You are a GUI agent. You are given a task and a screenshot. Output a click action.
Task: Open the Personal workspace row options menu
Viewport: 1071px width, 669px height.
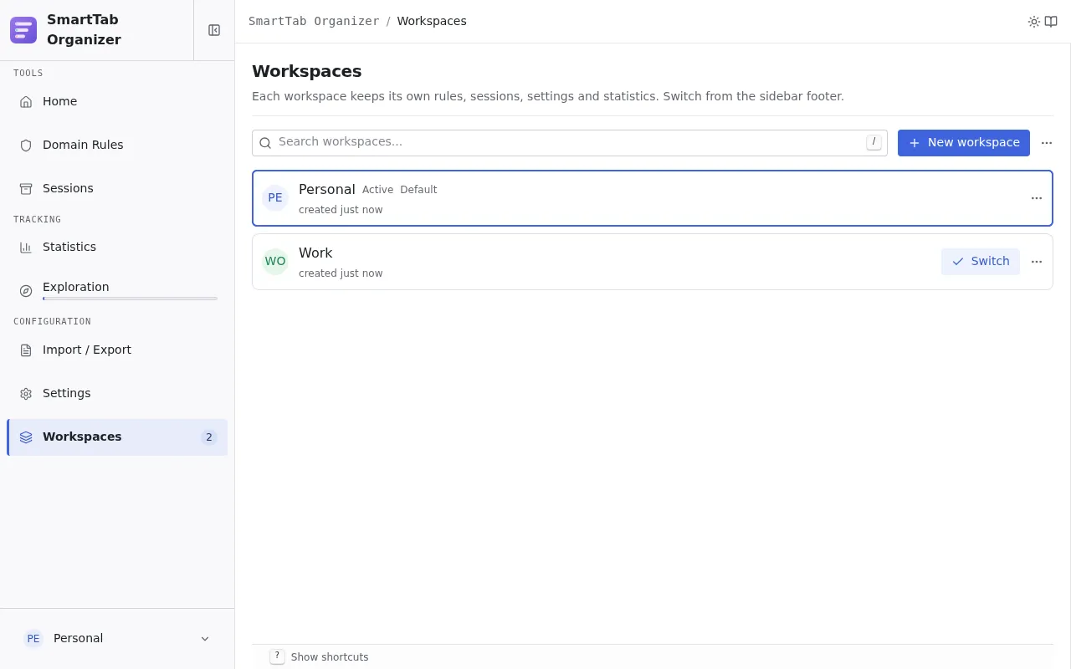tap(1037, 198)
